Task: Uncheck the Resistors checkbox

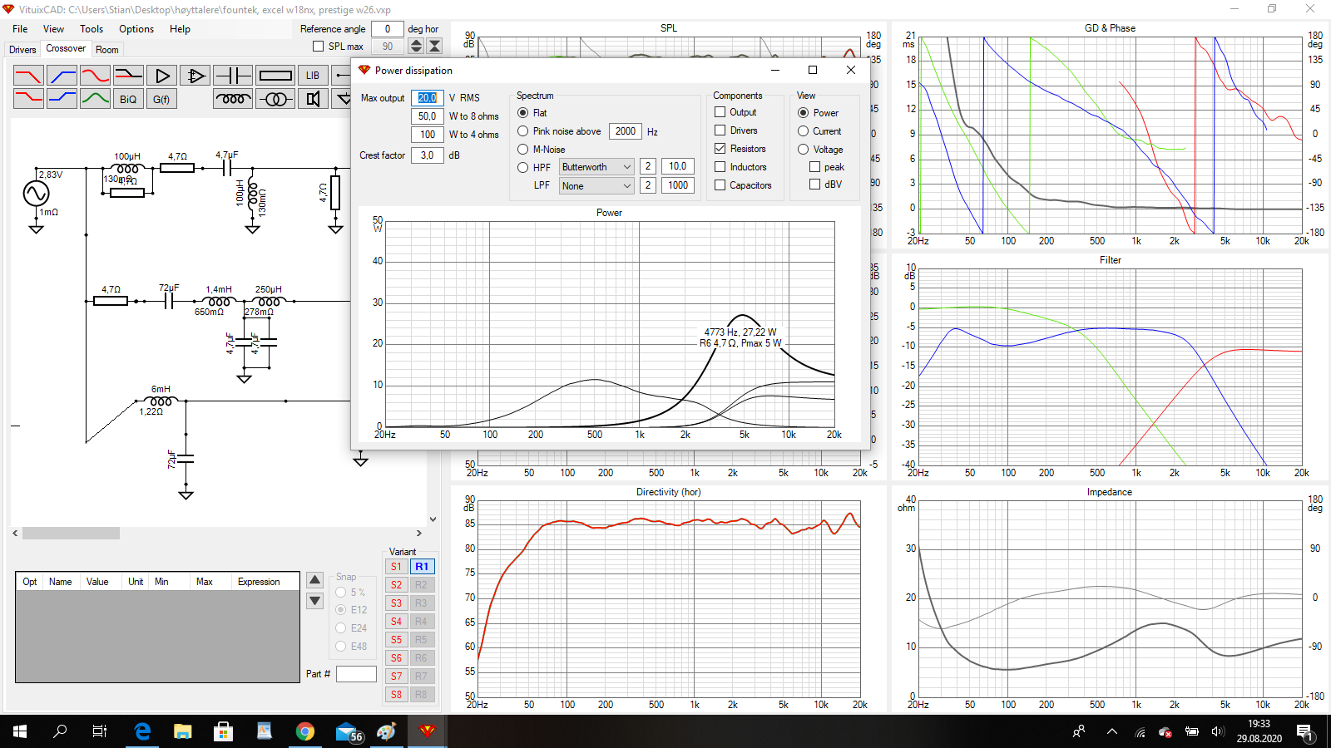Action: tap(720, 149)
